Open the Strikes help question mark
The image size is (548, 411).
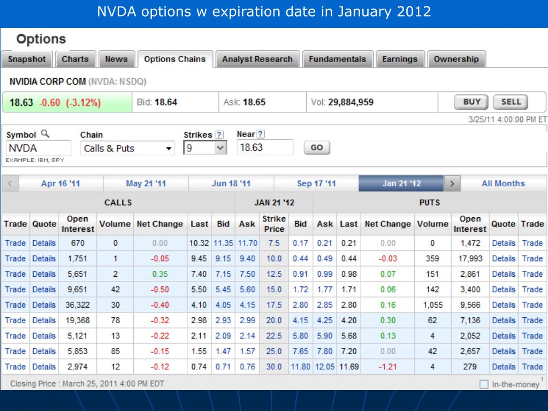click(x=219, y=134)
